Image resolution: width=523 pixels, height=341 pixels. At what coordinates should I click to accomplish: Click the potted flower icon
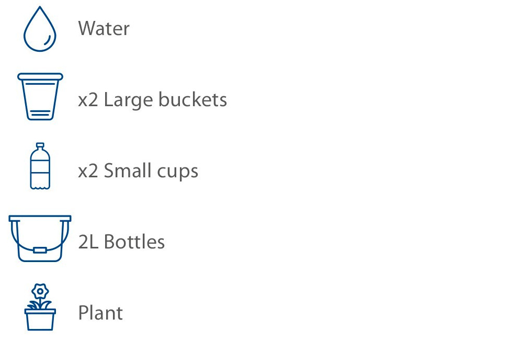point(40,307)
